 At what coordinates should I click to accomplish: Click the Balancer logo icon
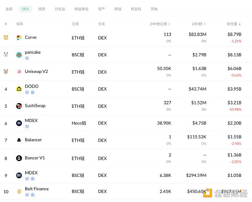19,140
